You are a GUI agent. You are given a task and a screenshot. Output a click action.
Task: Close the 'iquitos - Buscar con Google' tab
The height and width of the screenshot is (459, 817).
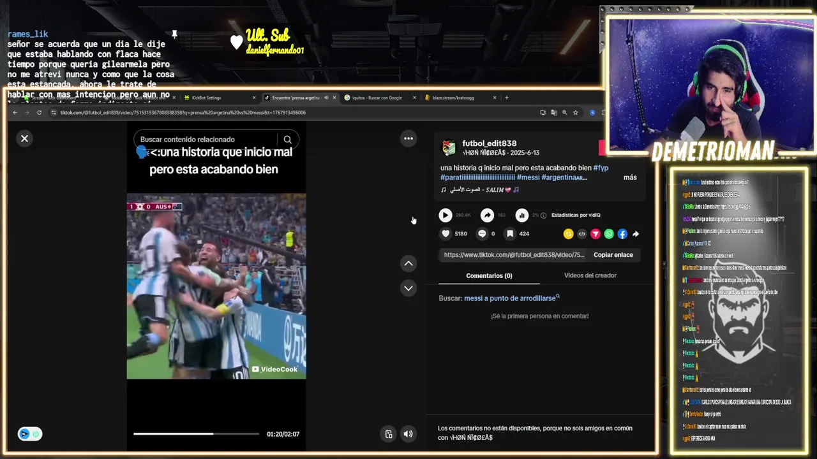(x=414, y=98)
